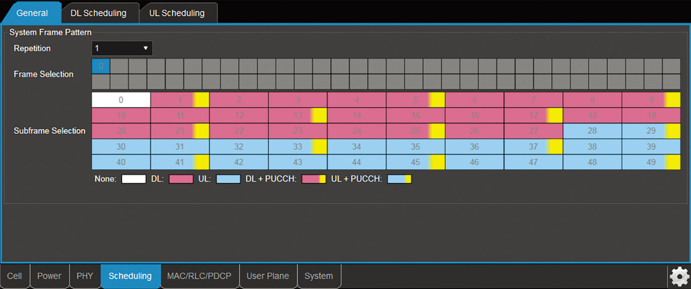Select subframe 35 in the grid

[x=416, y=146]
